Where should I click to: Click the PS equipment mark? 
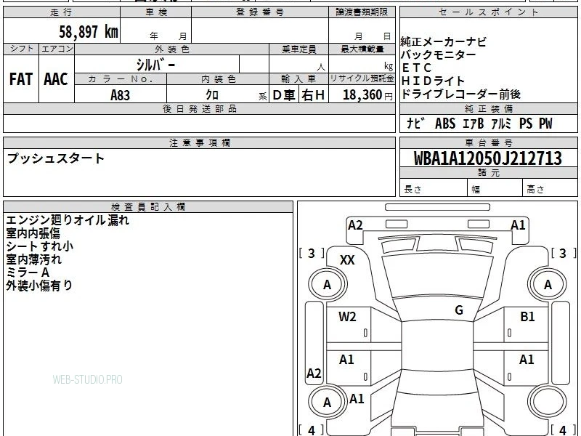(525, 124)
